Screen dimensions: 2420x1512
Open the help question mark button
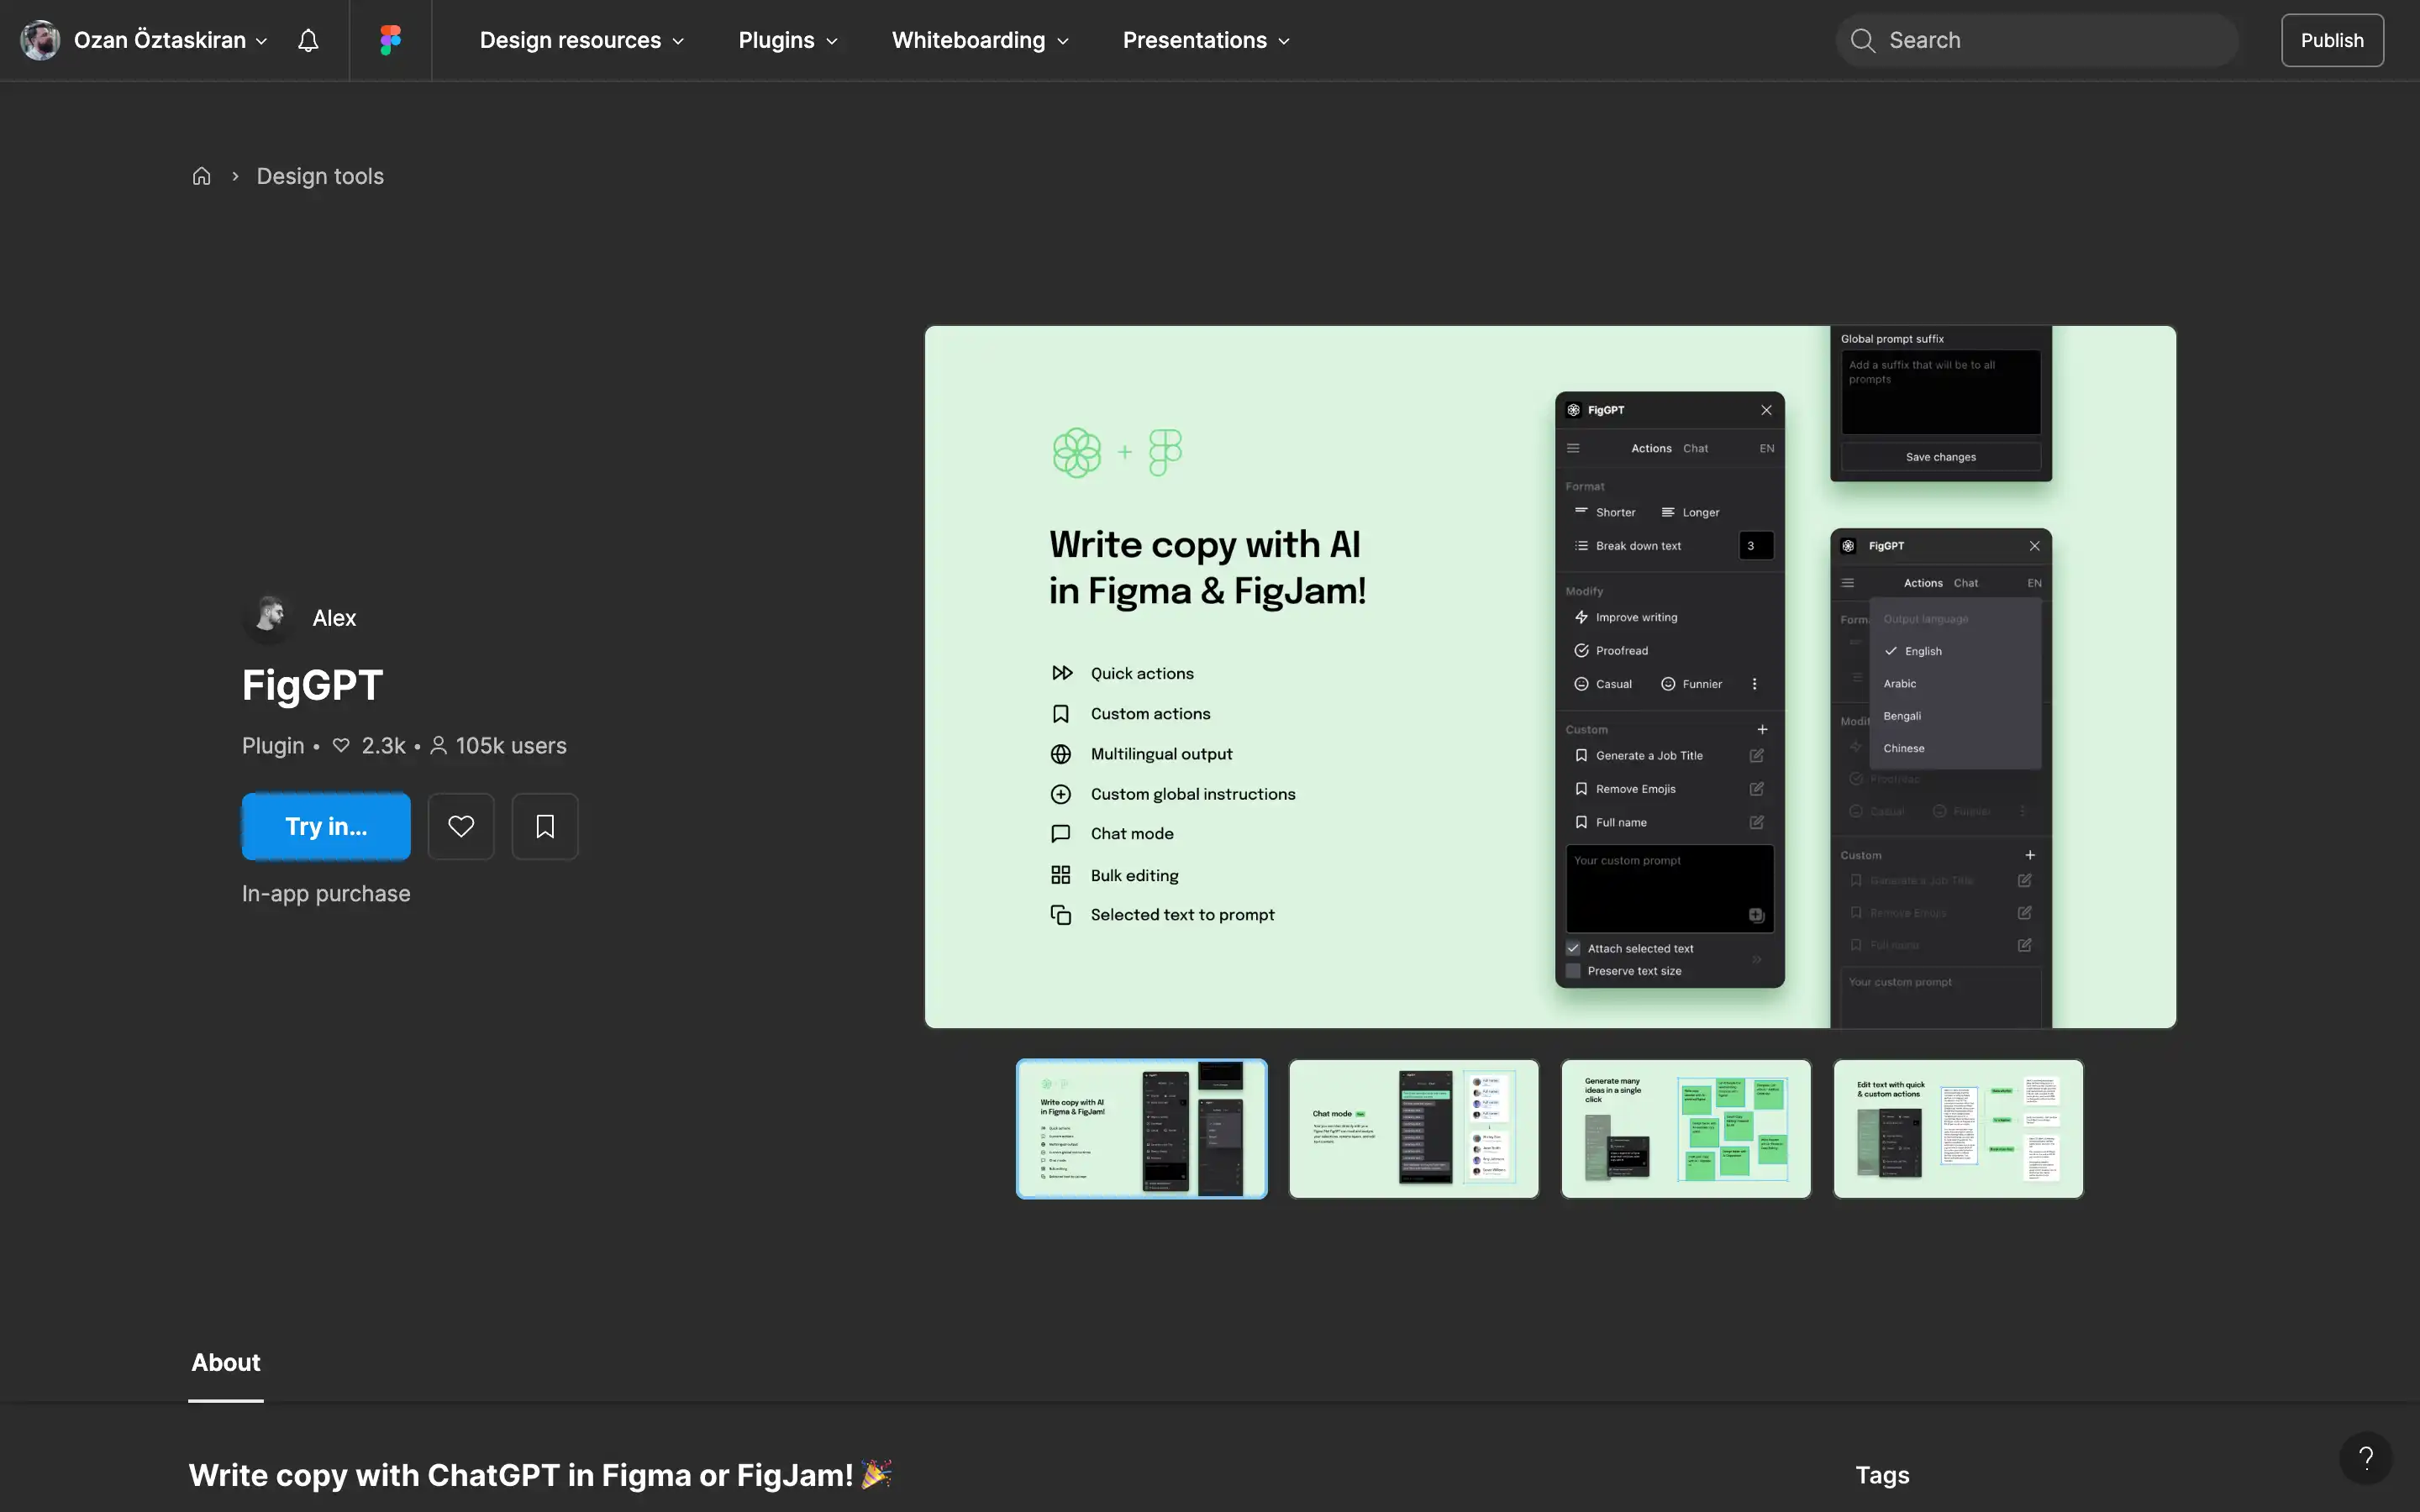pyautogui.click(x=2365, y=1458)
